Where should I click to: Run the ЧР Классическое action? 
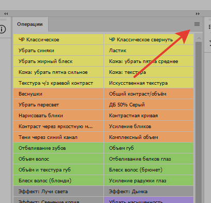point(58,39)
